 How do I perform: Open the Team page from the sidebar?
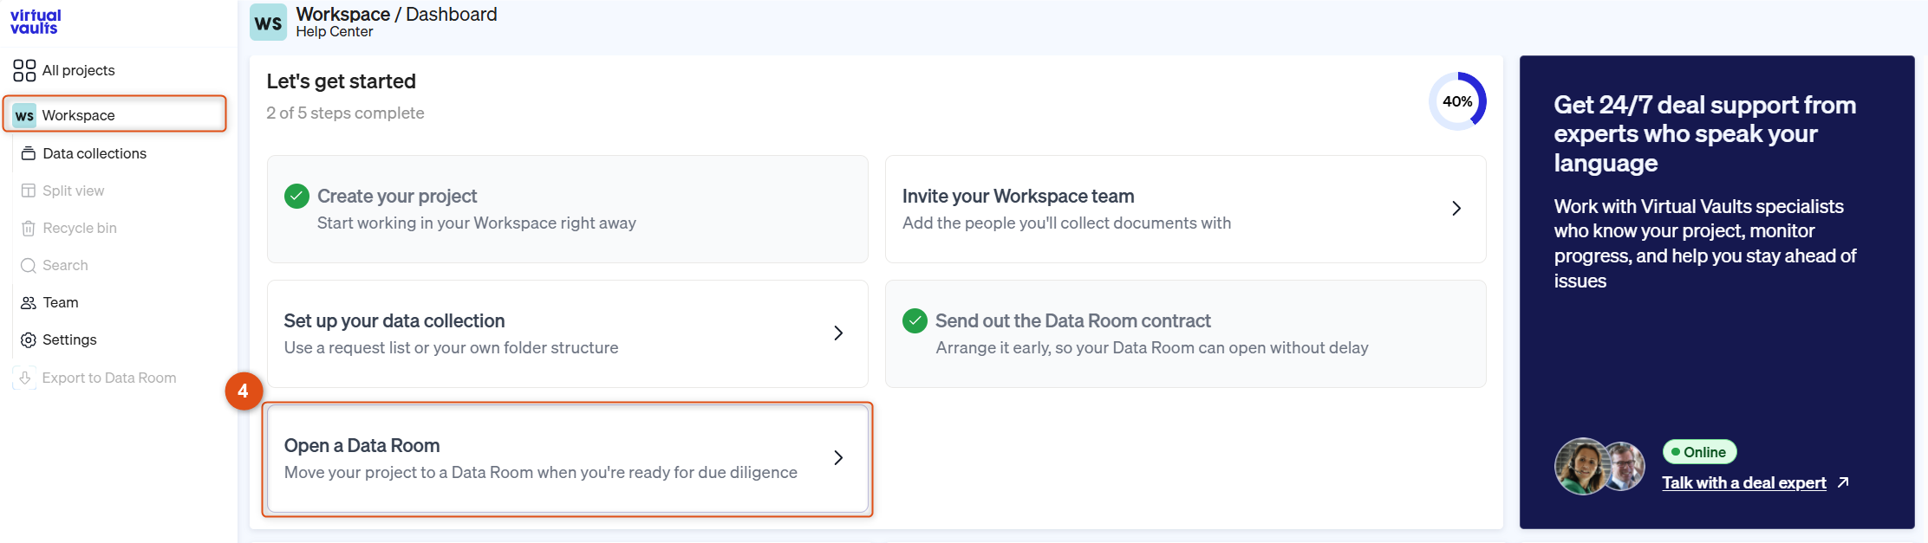pos(61,302)
